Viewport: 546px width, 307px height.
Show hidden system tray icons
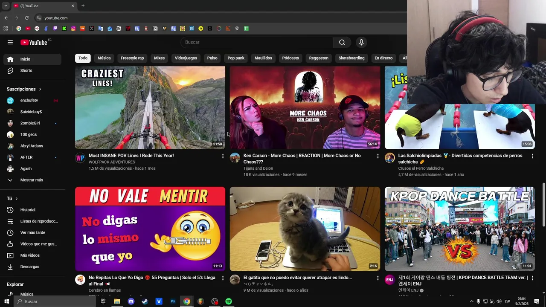tap(471, 301)
